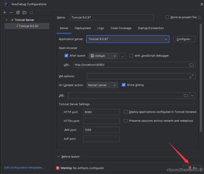Close the Run/Debug Configurations dialog
Screen dimensions: 204x174
[202, 4]
